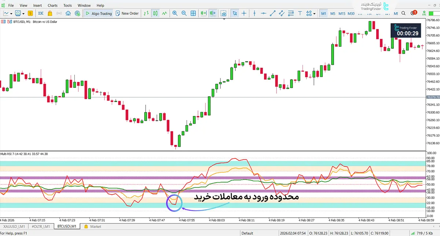The height and width of the screenshot is (236, 440).
Task: Open the Indicators list icon
Action: (18, 13)
